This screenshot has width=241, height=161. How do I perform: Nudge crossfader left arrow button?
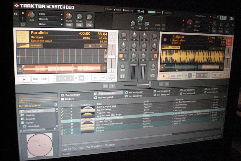pyautogui.click(x=112, y=86)
